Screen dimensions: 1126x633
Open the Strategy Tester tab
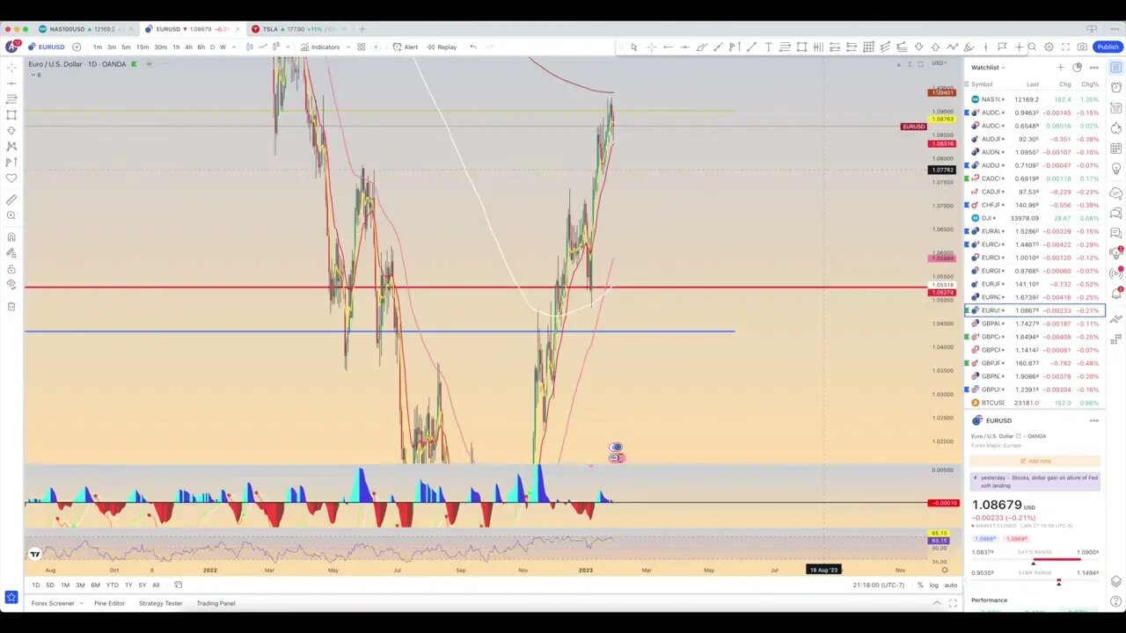[x=161, y=603]
